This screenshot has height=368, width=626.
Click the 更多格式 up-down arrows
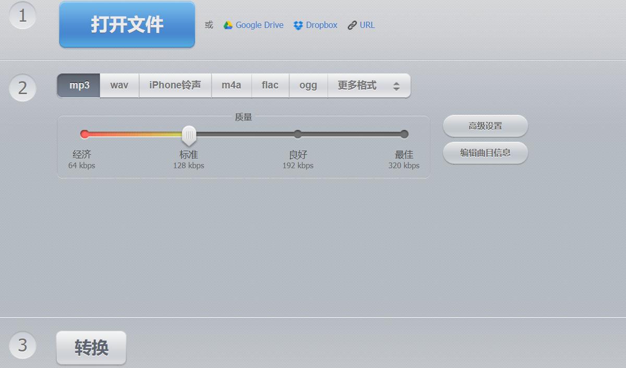(396, 85)
